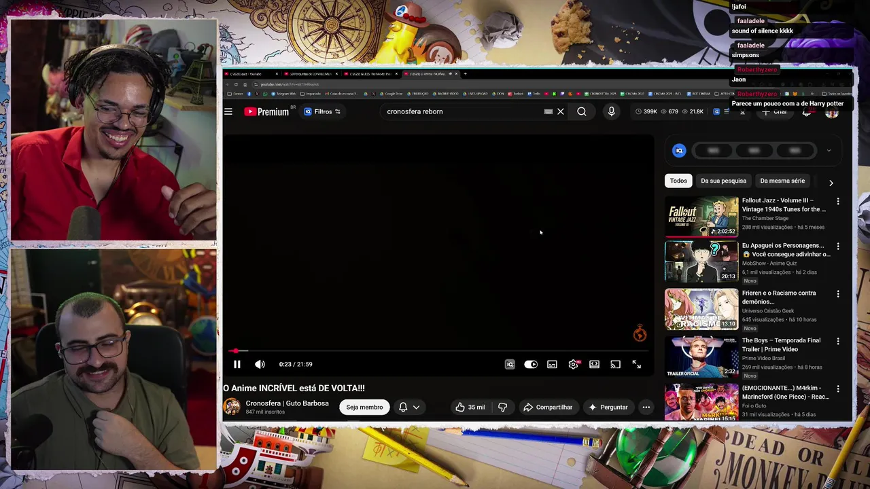This screenshot has height=489, width=870.
Task: Click the 847 mil inscritos subscriber count
Action: tap(265, 412)
